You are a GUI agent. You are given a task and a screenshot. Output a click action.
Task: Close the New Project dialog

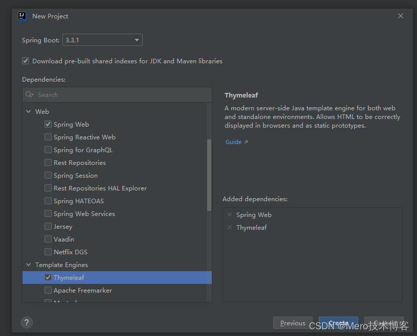click(401, 16)
